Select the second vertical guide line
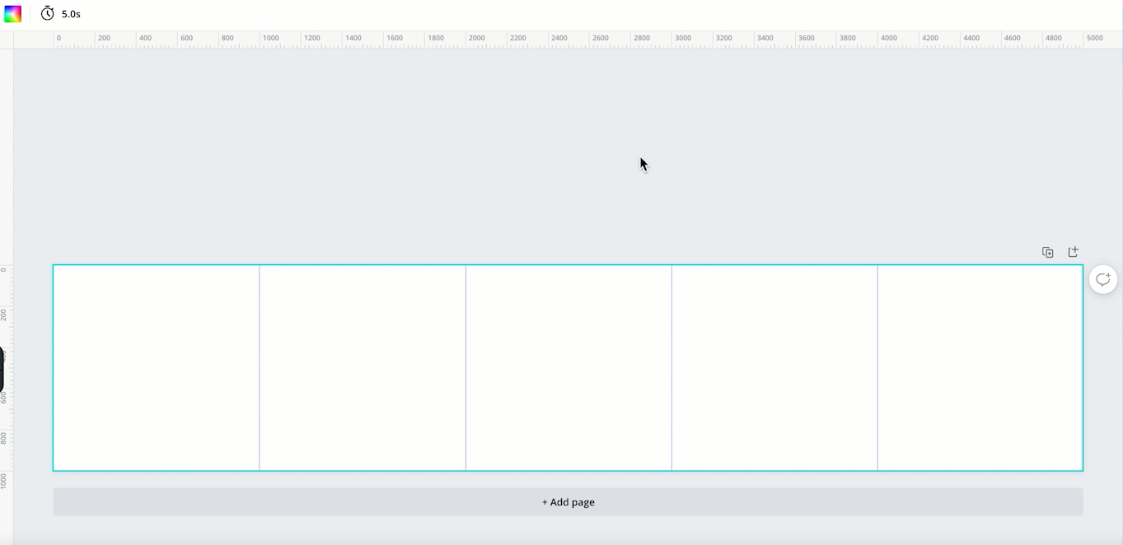Viewport: 1123px width, 545px height. 466,368
